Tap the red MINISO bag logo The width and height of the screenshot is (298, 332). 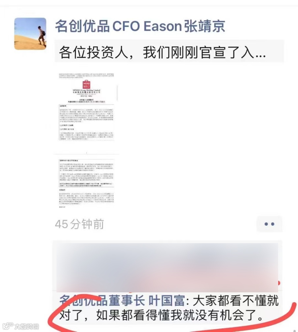(86, 84)
